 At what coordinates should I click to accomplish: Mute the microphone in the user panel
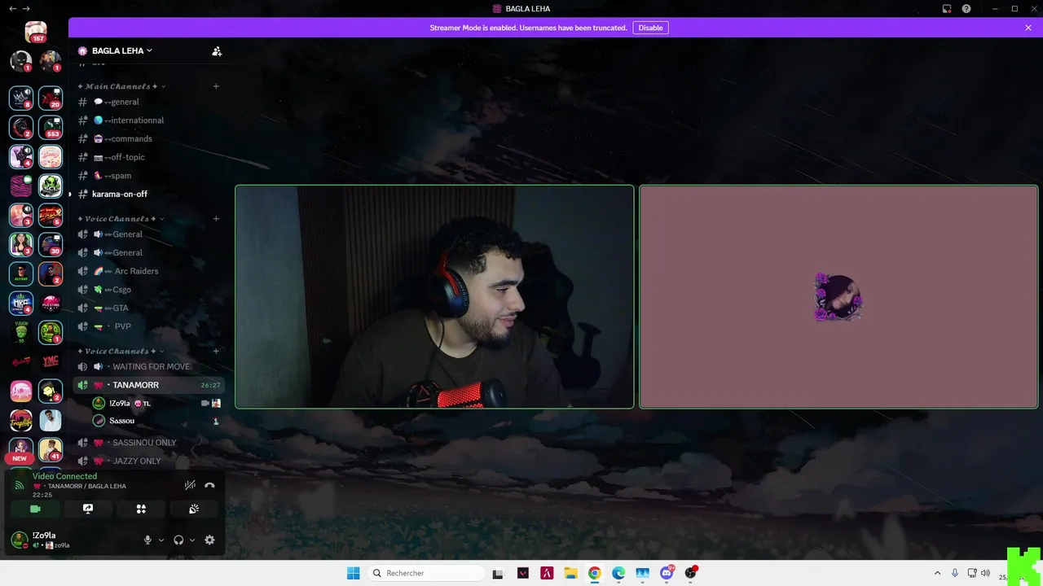coord(147,540)
